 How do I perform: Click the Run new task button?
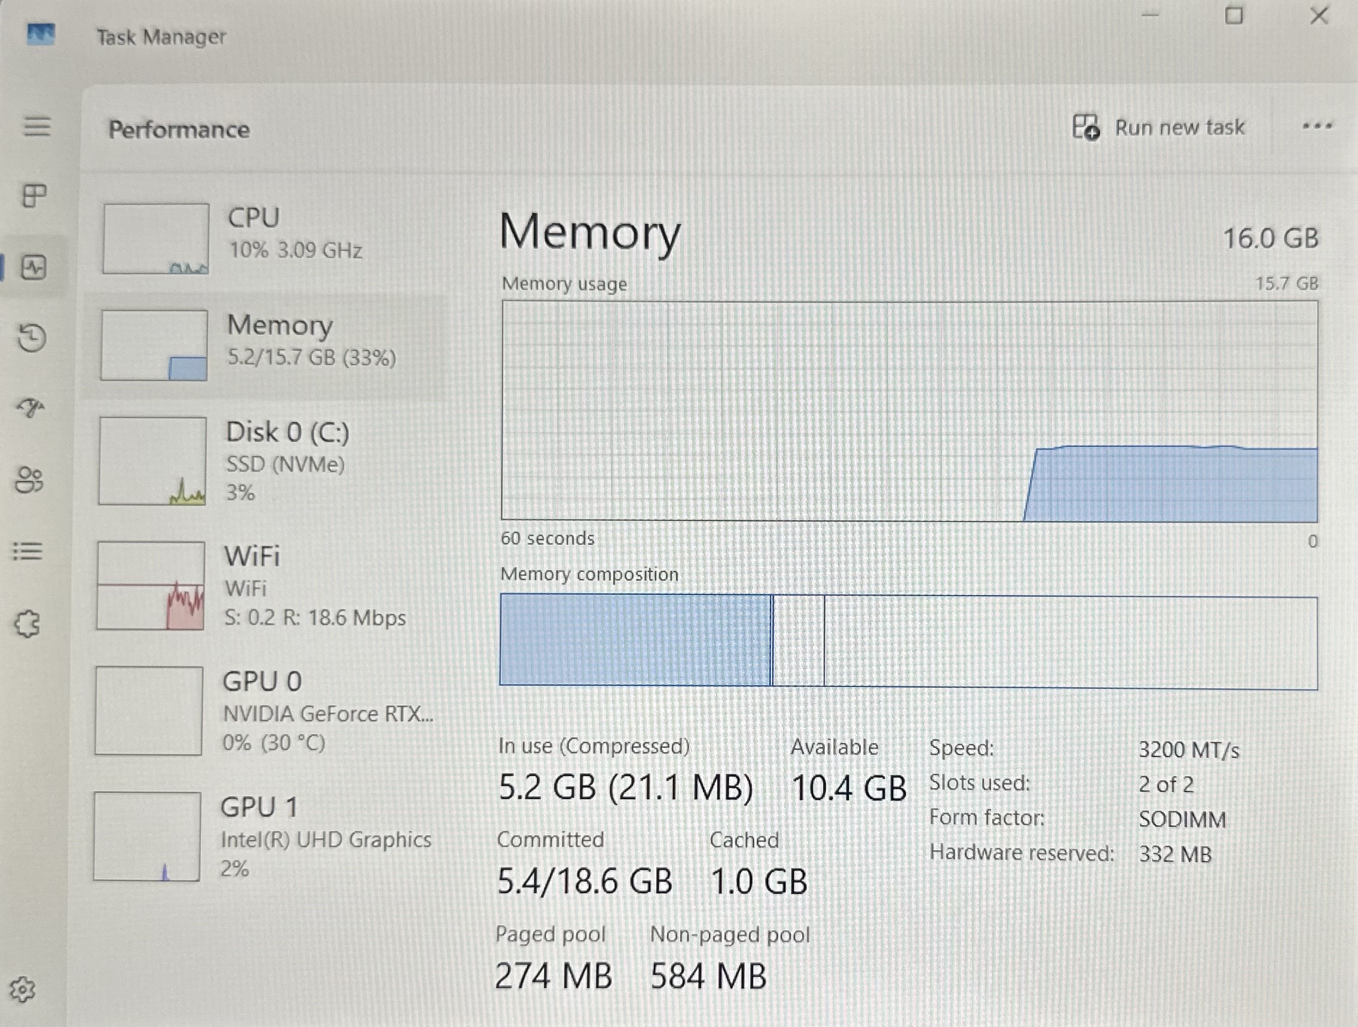click(1159, 128)
